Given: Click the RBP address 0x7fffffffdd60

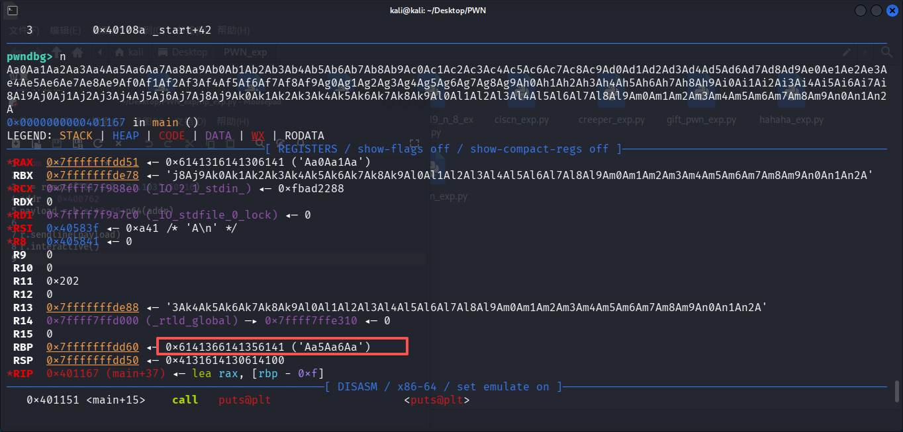Looking at the screenshot, I should click(x=93, y=347).
